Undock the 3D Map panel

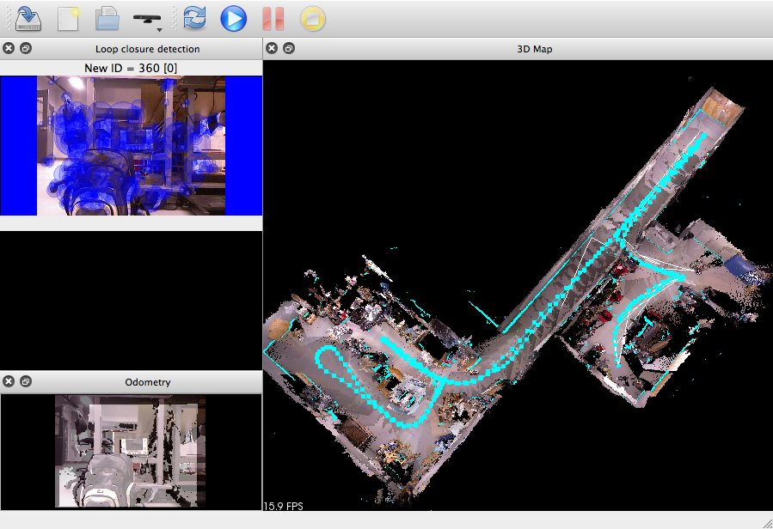point(288,49)
